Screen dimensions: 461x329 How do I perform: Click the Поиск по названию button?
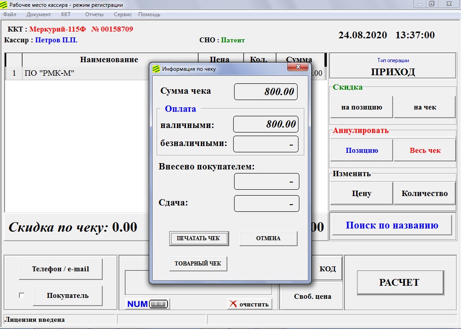tap(392, 225)
